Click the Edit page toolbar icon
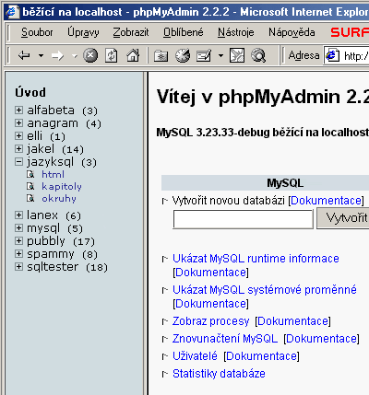 coord(237,55)
